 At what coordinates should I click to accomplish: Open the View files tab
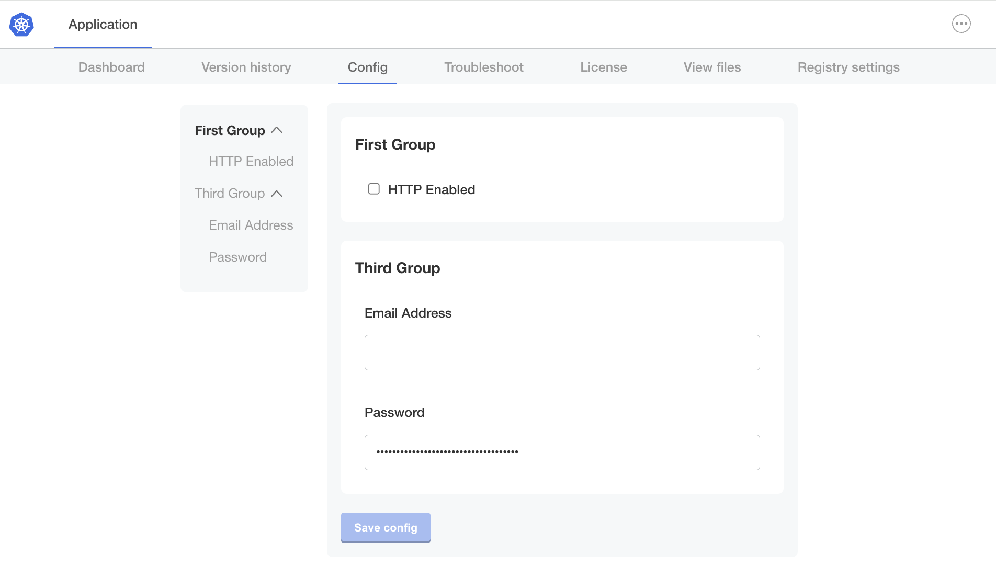(x=712, y=67)
